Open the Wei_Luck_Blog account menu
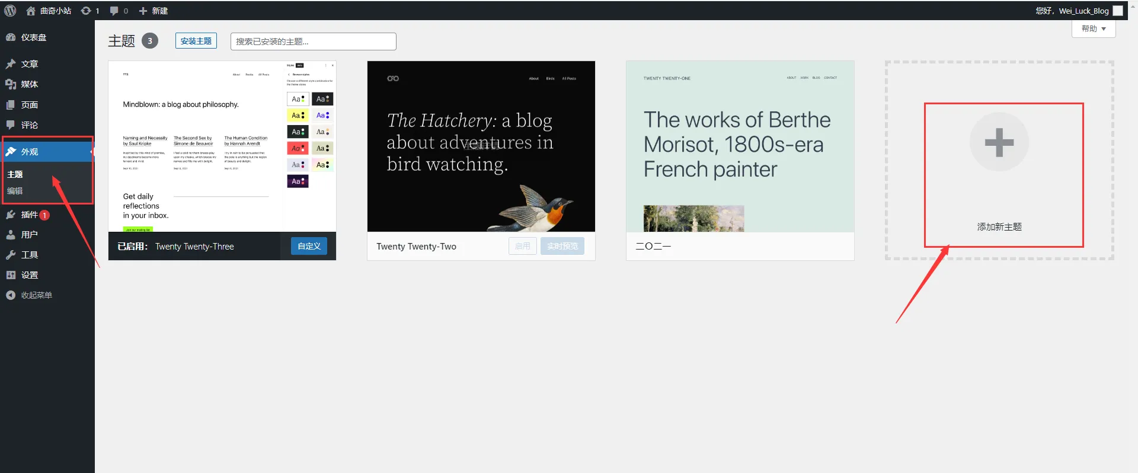Screen dimensions: 1138x473 tap(1083, 11)
